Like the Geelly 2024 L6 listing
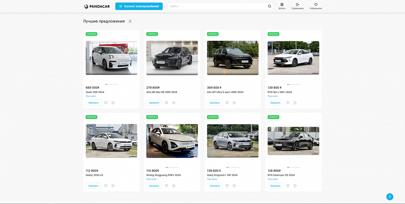Viewport: 405px width, 204px height. pos(106,186)
